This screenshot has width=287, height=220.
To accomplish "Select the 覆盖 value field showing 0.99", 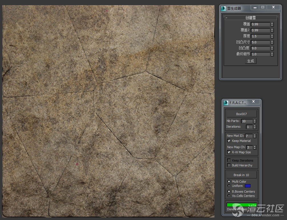I will [x=260, y=24].
